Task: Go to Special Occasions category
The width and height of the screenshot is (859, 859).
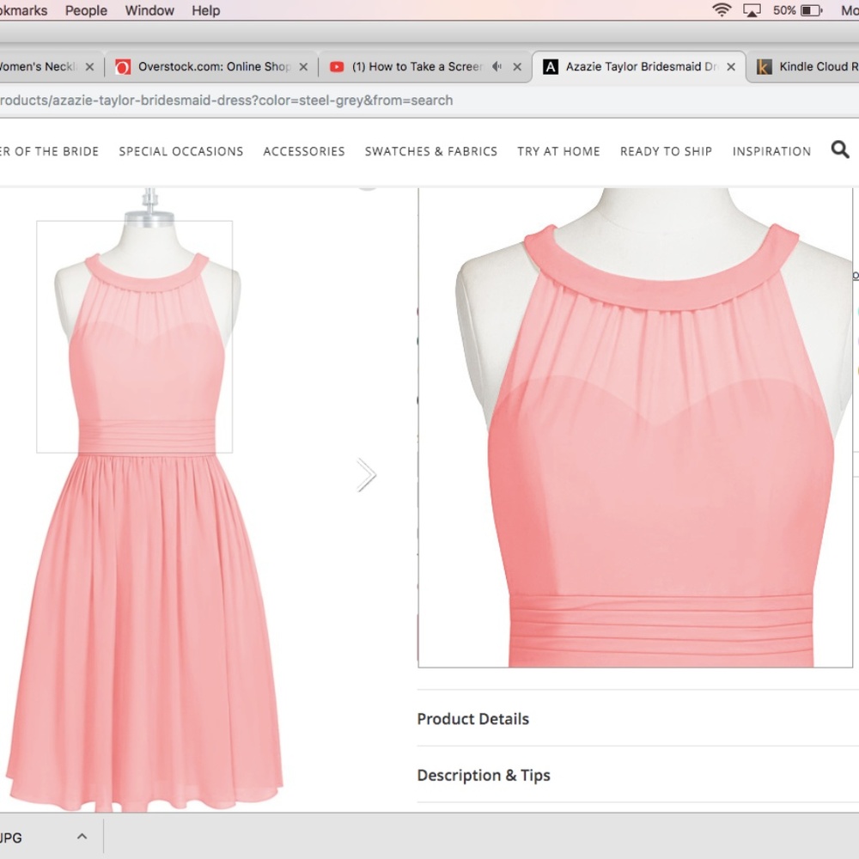Action: click(x=180, y=151)
